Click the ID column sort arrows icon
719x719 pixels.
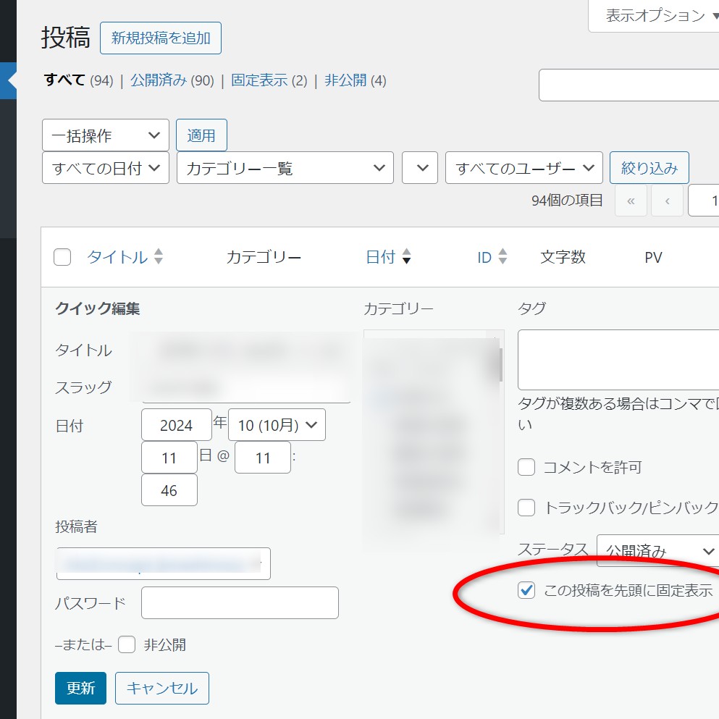pyautogui.click(x=503, y=257)
